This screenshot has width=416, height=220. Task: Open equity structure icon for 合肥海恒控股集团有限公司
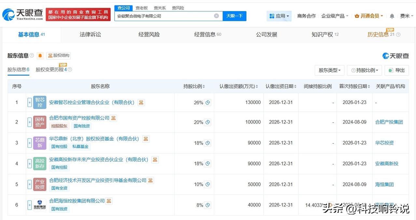109,201
